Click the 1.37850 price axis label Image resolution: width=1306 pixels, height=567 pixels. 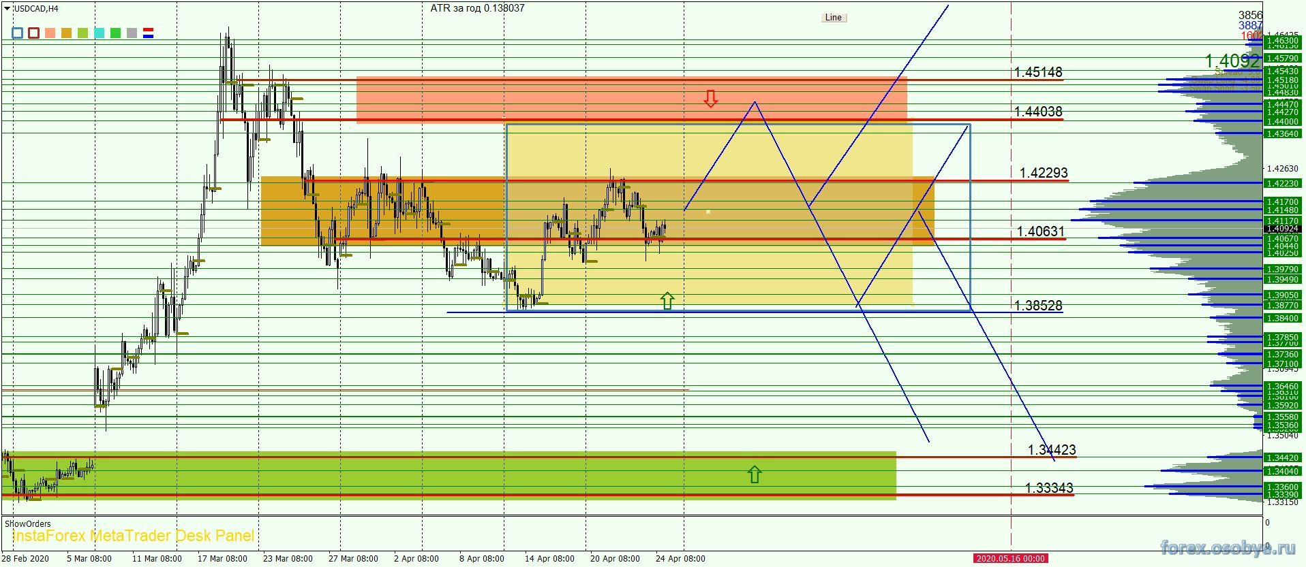pyautogui.click(x=1282, y=338)
